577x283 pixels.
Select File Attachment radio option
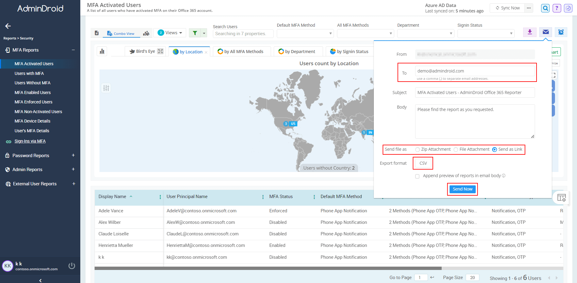[x=456, y=150]
